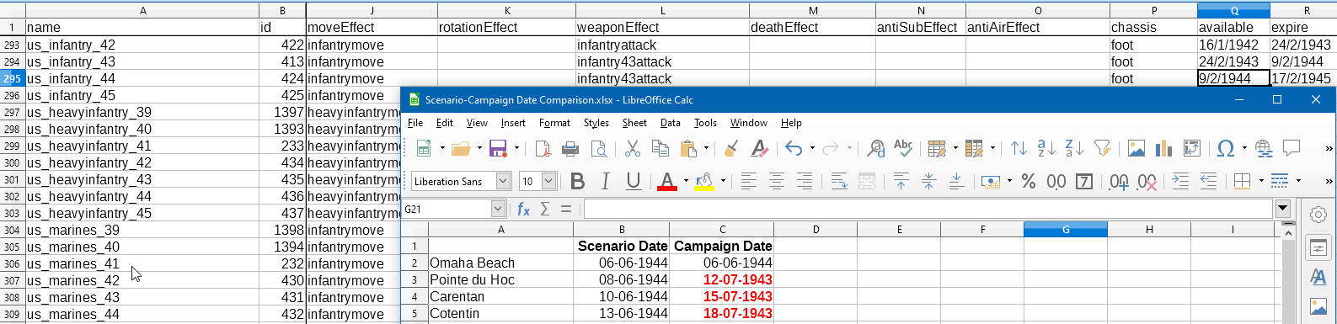Insert special character Omega icon

(x=1226, y=149)
